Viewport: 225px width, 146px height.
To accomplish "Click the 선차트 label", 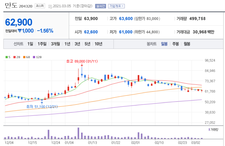I will point(18,44).
